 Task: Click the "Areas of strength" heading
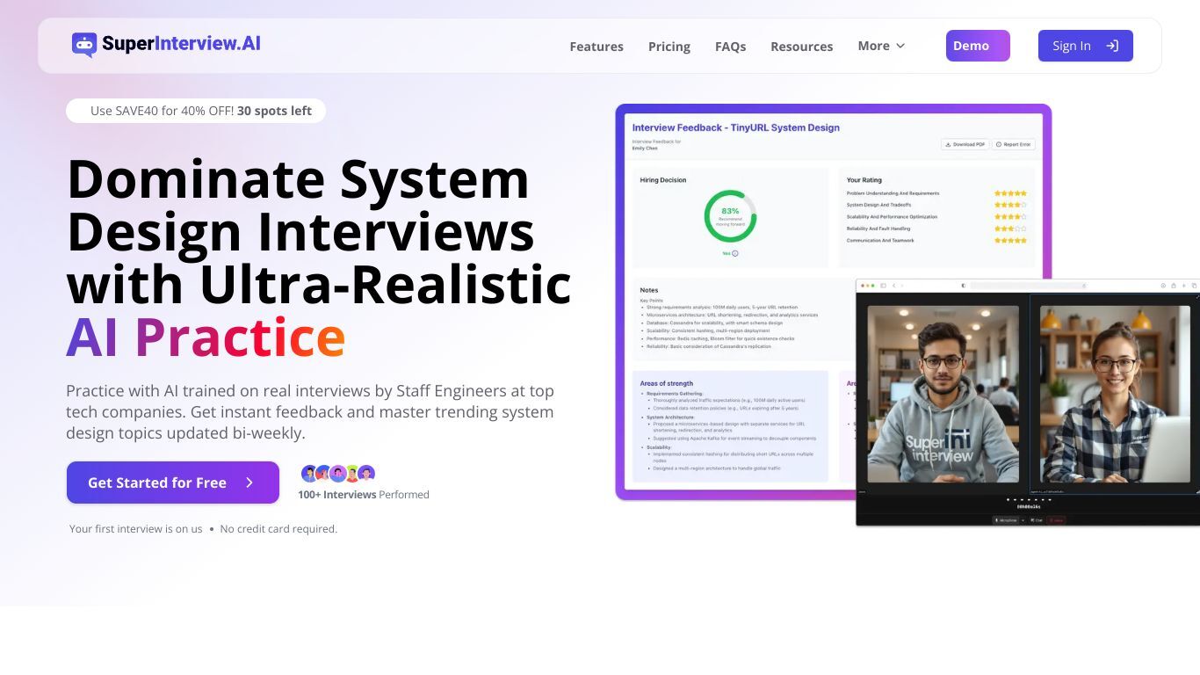[667, 383]
